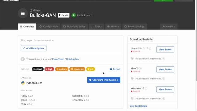197x111 pixels.
Task: Click the info icon after MacOS indemnified notice
Action: [x=163, y=79]
